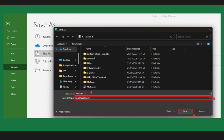Click the New folder button
This screenshot has width=224, height=140.
pos(77,44)
